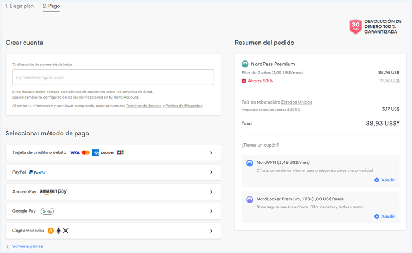412x253 pixels.
Task: Expand the Google Pay payment option chevron
Action: [211, 211]
